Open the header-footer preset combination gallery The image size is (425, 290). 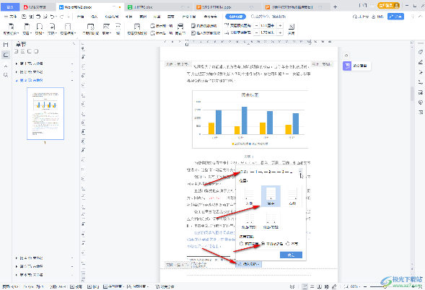pos(11,29)
